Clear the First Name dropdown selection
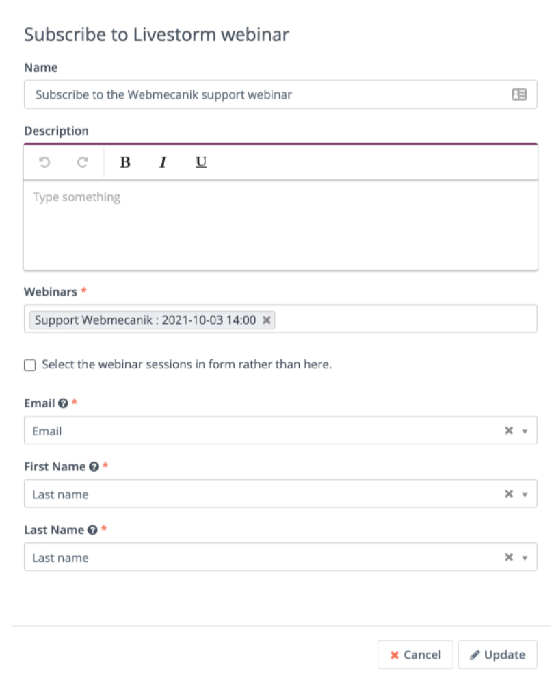 509,494
